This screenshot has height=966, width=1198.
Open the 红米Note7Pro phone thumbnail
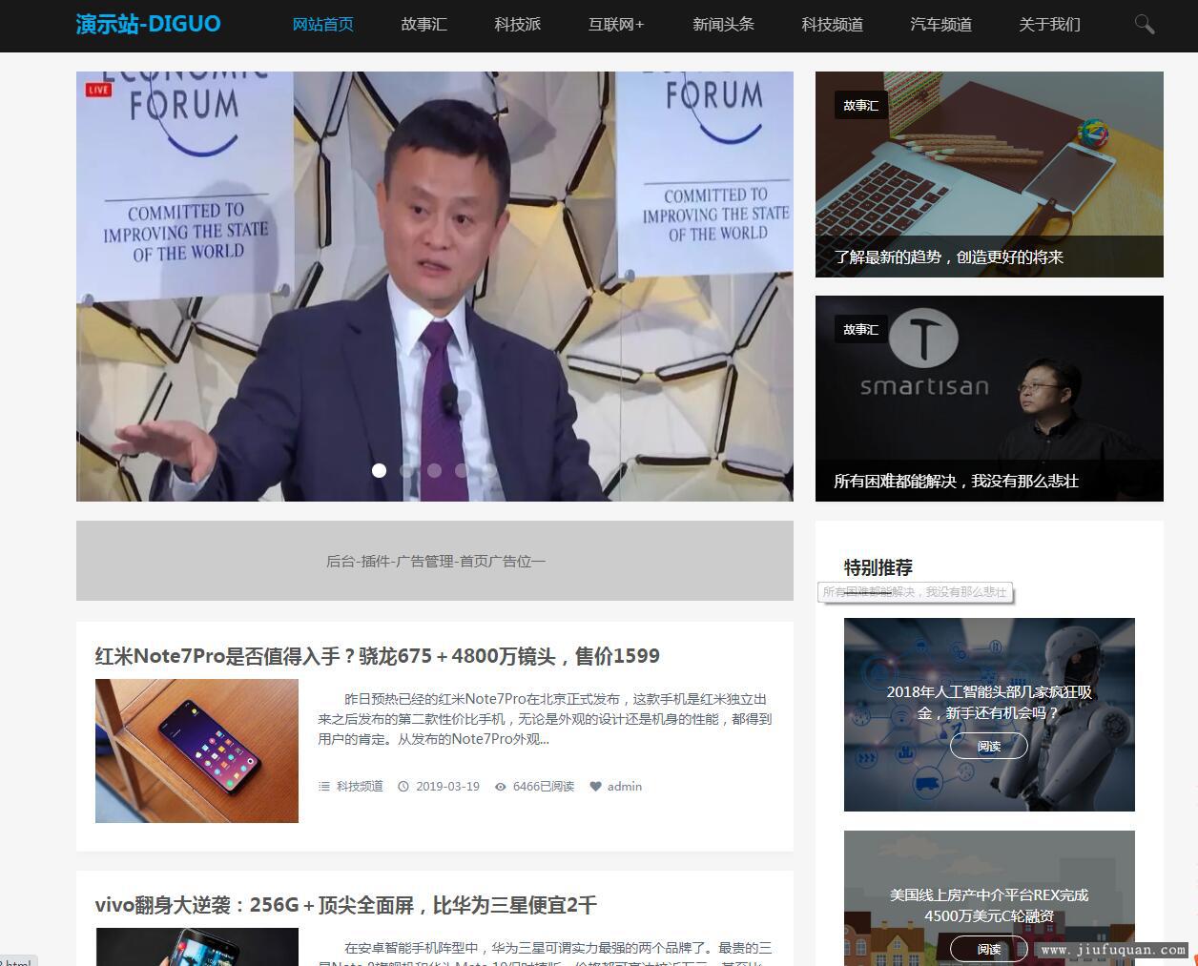[x=196, y=750]
